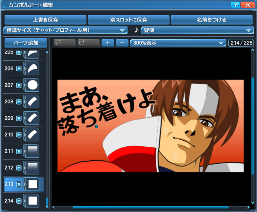Expand layer 213 with its small arrow

[25, 184]
